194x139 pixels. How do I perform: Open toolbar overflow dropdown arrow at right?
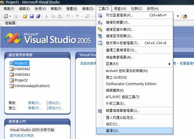point(178,16)
